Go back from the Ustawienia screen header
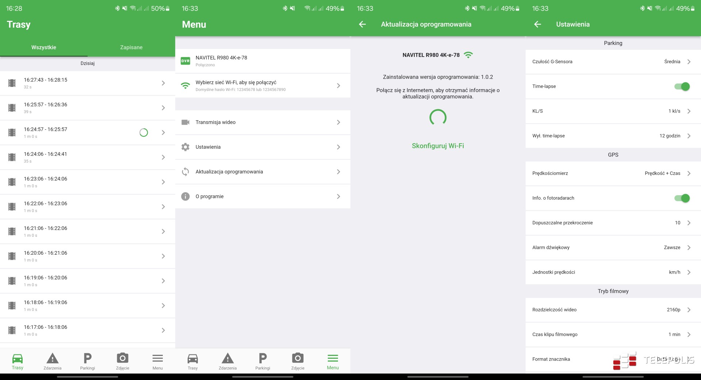Image resolution: width=701 pixels, height=380 pixels. pos(537,24)
